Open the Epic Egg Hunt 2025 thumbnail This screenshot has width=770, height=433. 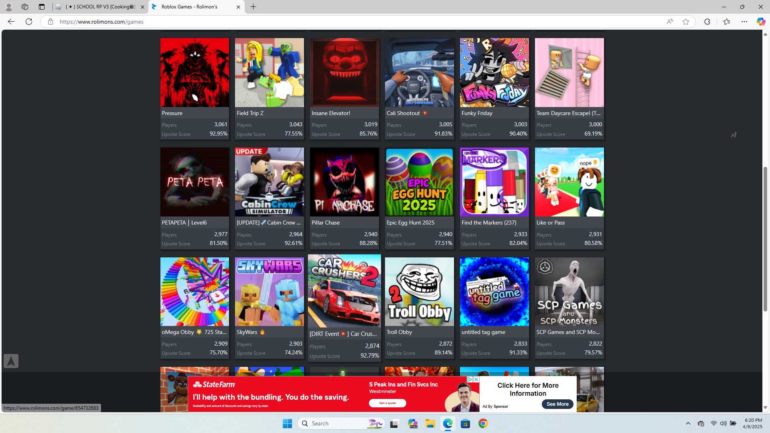pyautogui.click(x=419, y=182)
